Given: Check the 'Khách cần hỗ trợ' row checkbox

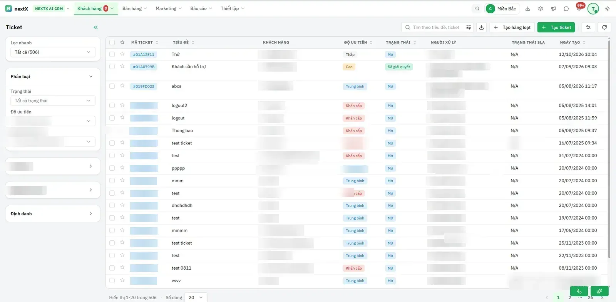Looking at the screenshot, I should pyautogui.click(x=112, y=67).
